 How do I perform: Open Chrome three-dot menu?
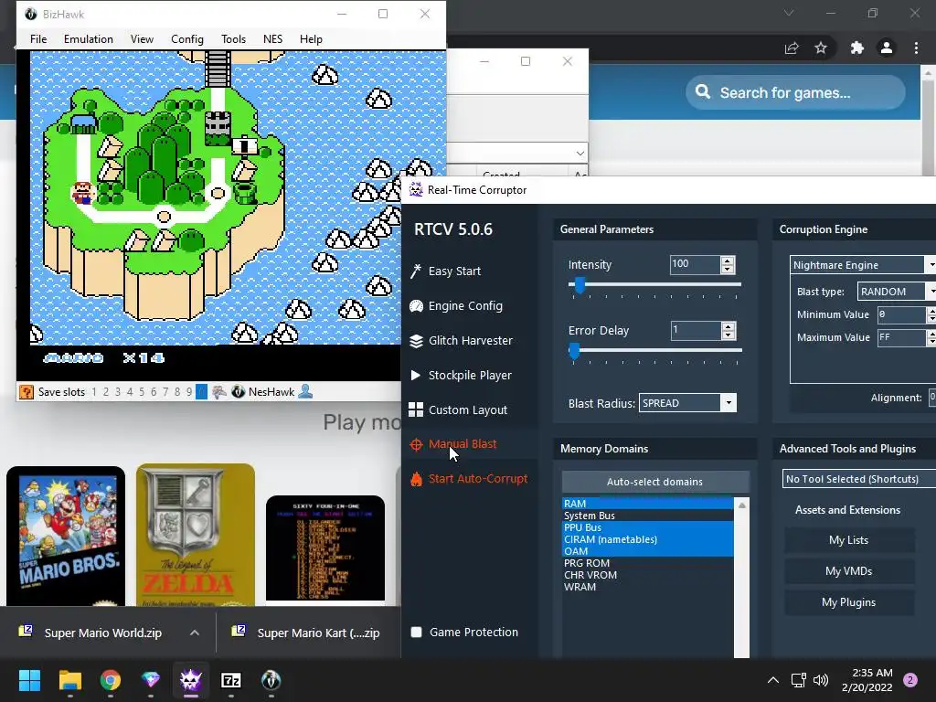pyautogui.click(x=916, y=48)
